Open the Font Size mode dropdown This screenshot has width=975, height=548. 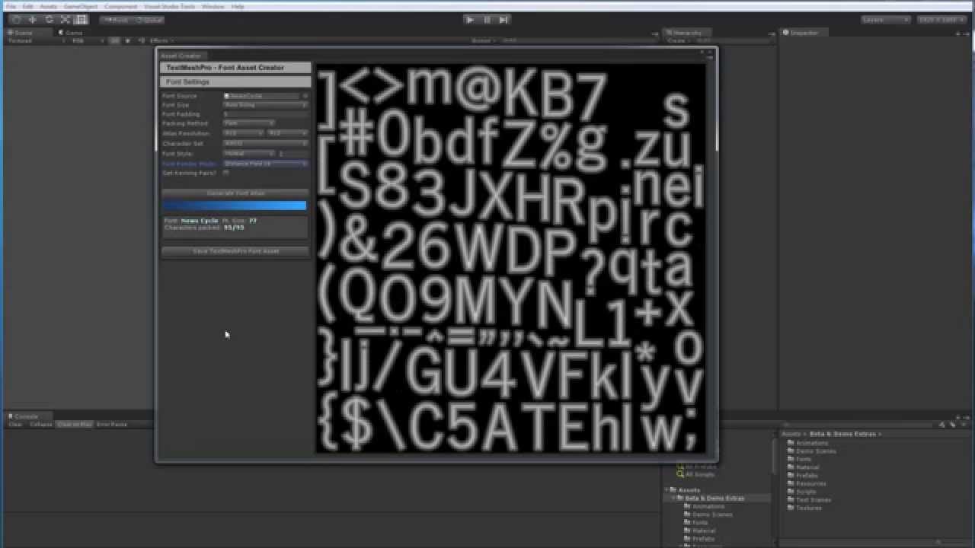click(x=266, y=104)
